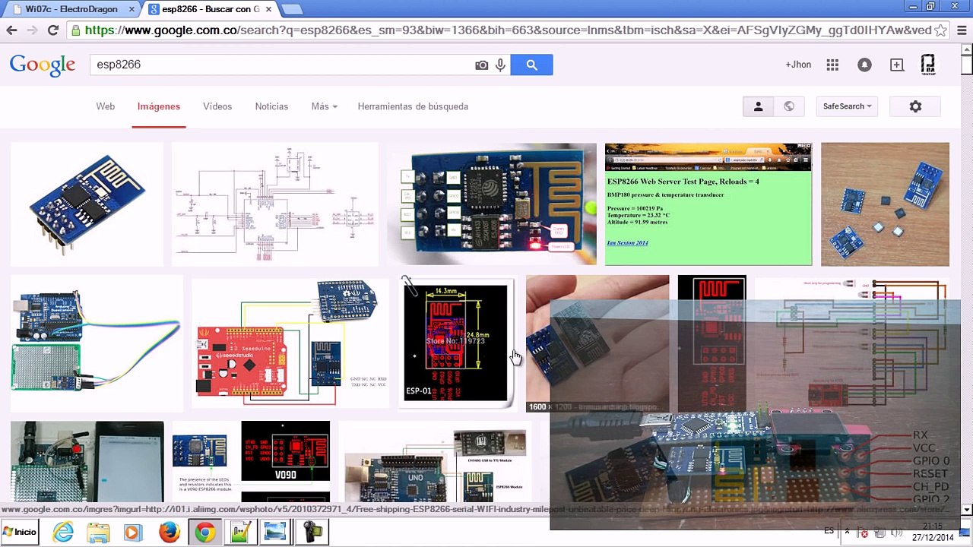The height and width of the screenshot is (547, 973).
Task: Open the blue ESP8266 module thumbnail
Action: [87, 204]
